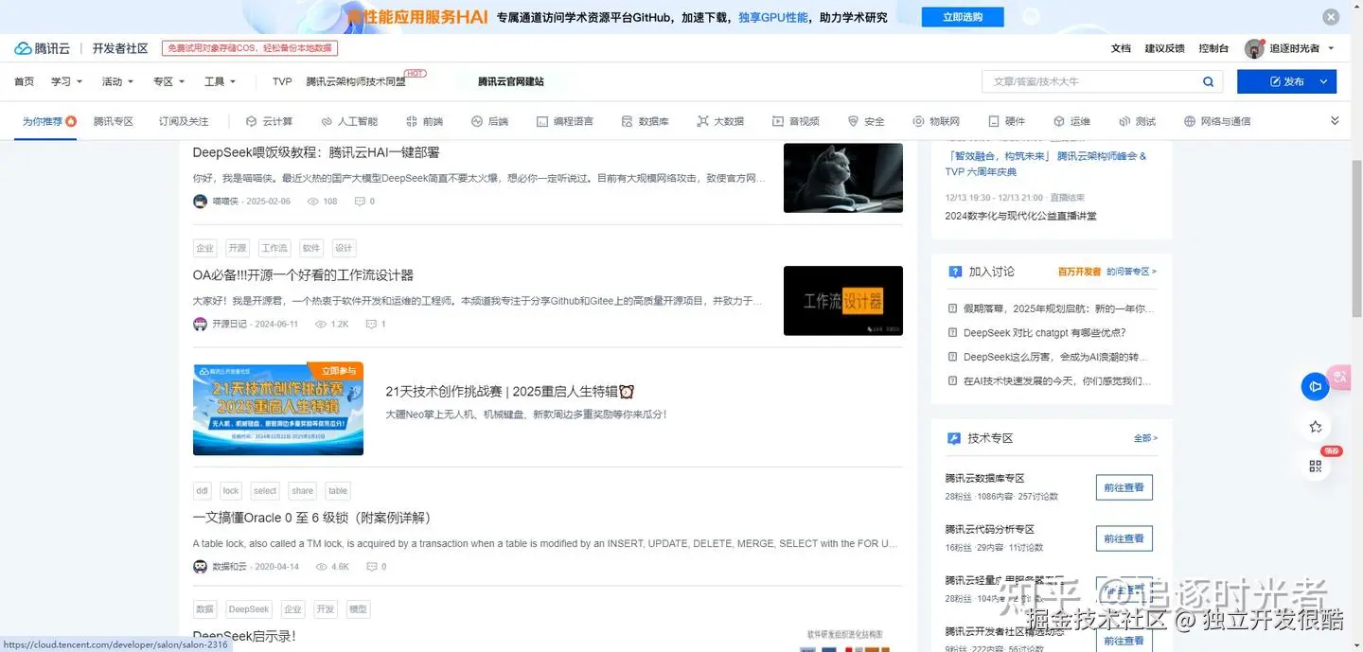Open DeepSeek 对比 chatgpt discussion item
This screenshot has width=1363, height=652.
pyautogui.click(x=1045, y=333)
